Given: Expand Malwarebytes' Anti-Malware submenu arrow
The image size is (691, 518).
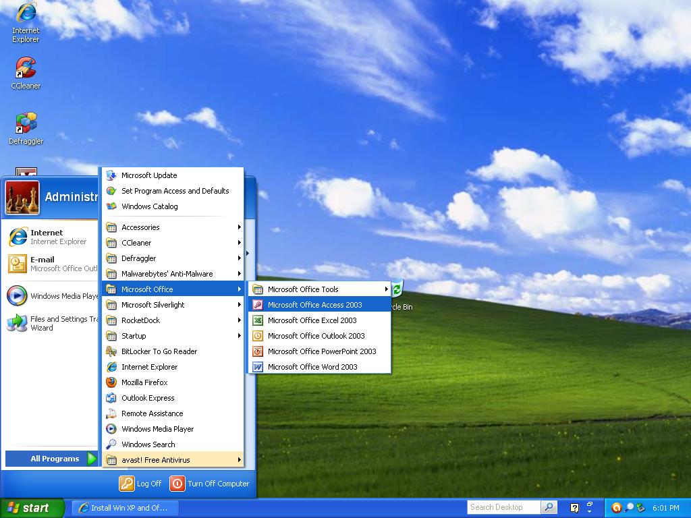Looking at the screenshot, I should (x=240, y=274).
